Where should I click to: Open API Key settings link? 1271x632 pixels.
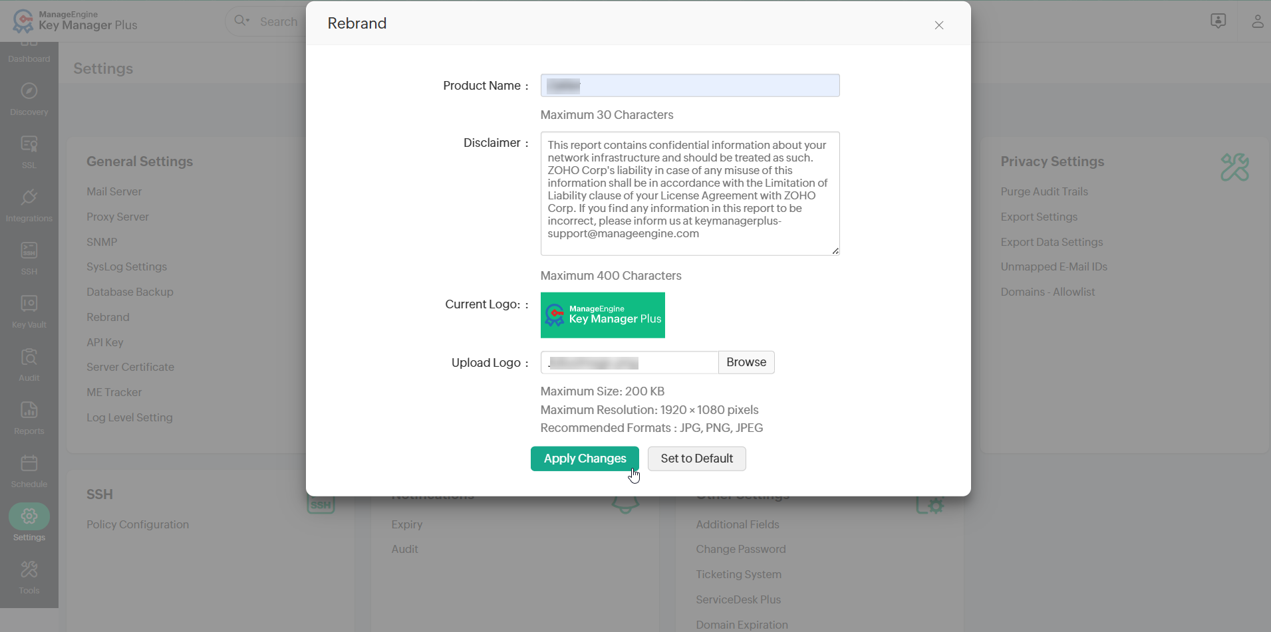pos(105,342)
